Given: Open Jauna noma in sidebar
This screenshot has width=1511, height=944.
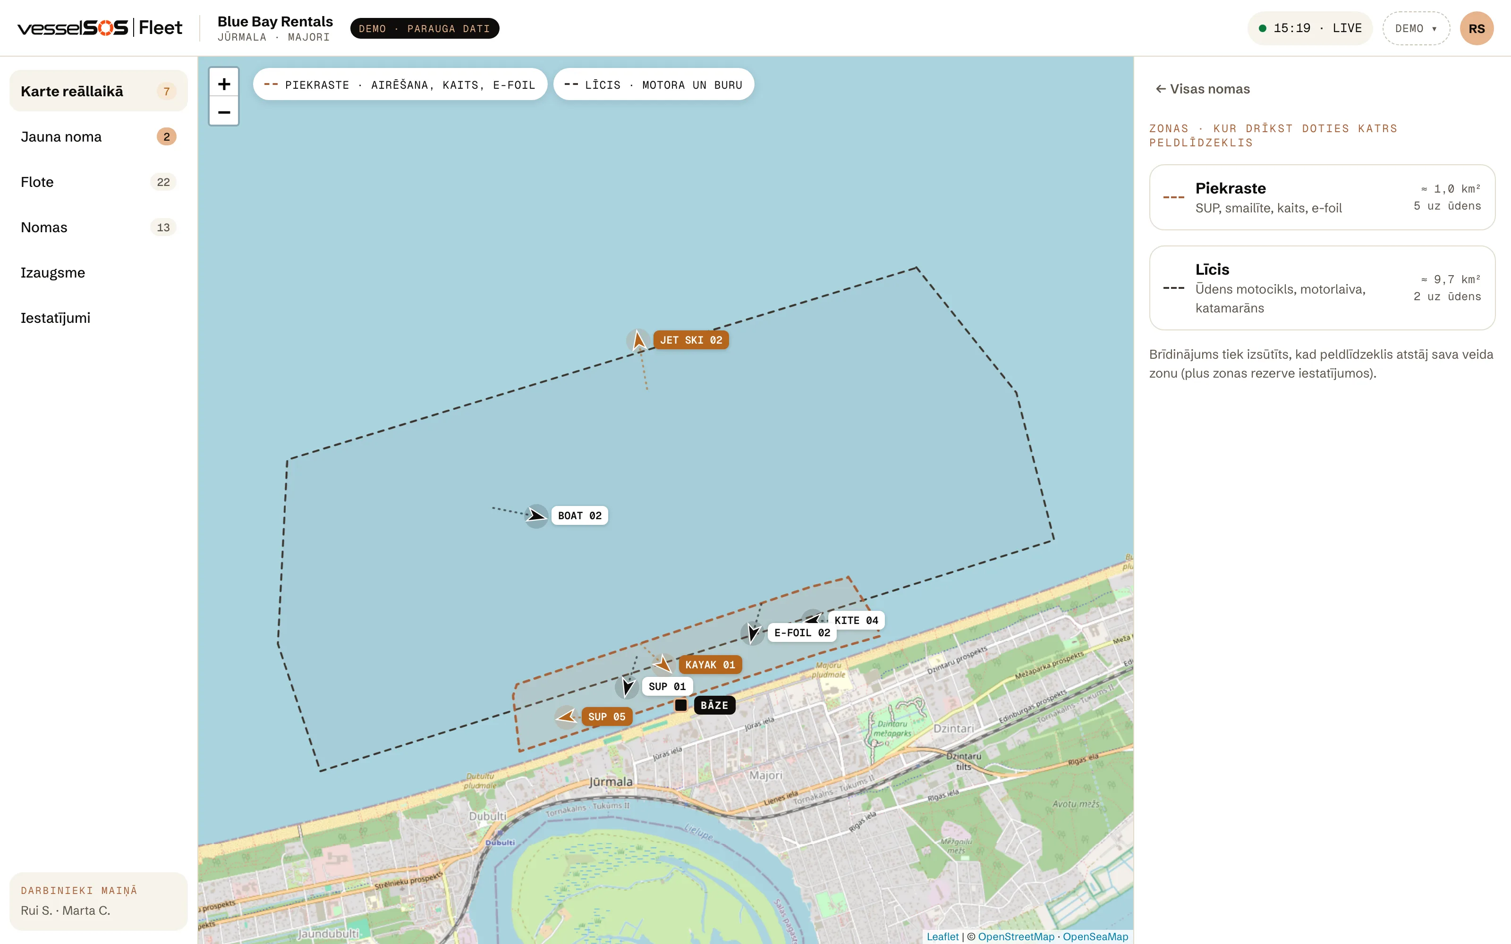Looking at the screenshot, I should [x=99, y=137].
